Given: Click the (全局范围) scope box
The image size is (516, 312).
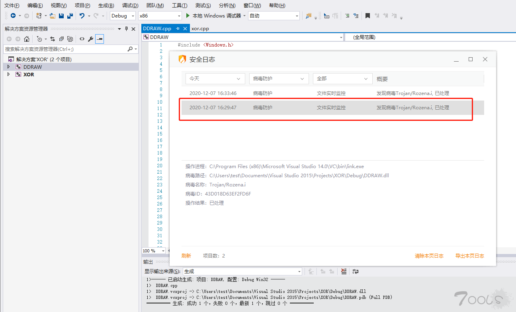Looking at the screenshot, I should tap(430, 37).
